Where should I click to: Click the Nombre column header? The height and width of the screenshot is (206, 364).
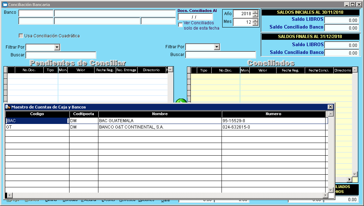pos(160,114)
